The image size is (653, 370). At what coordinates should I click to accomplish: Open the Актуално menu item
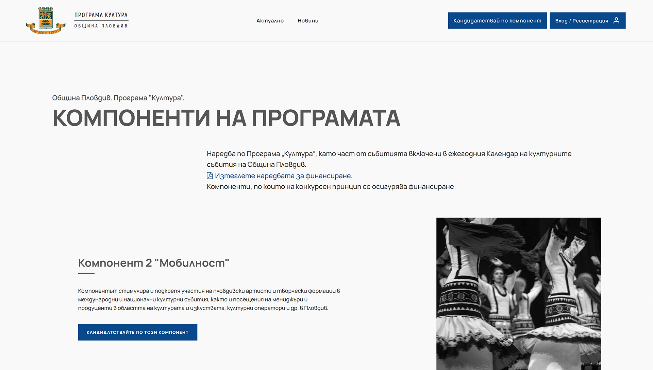(270, 21)
